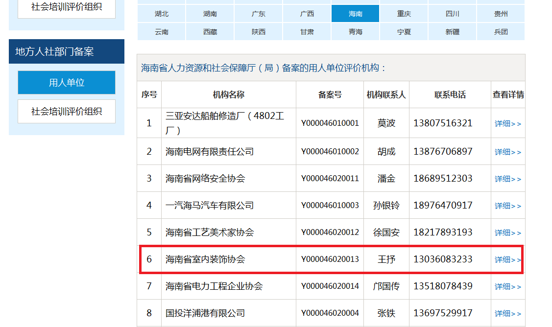Click phone number 18217893193
552x327 pixels.
(443, 233)
